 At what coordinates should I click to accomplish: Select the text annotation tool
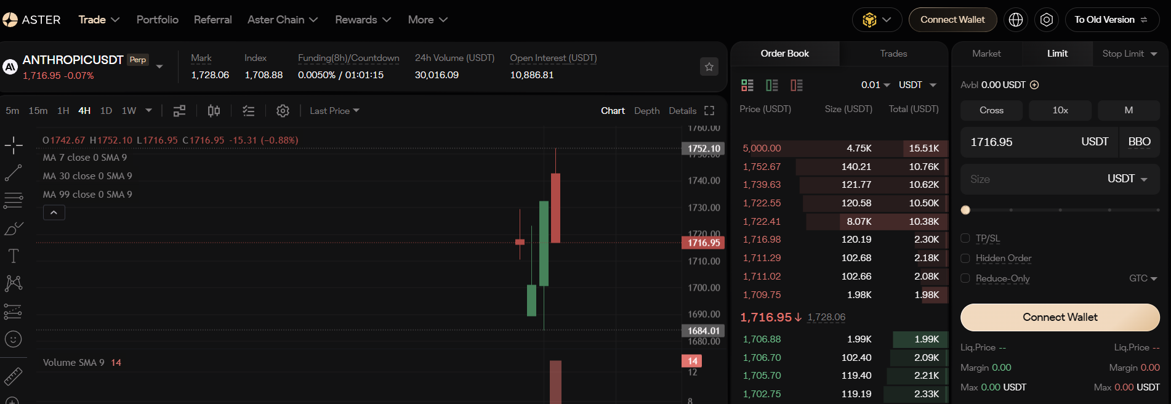coord(14,256)
